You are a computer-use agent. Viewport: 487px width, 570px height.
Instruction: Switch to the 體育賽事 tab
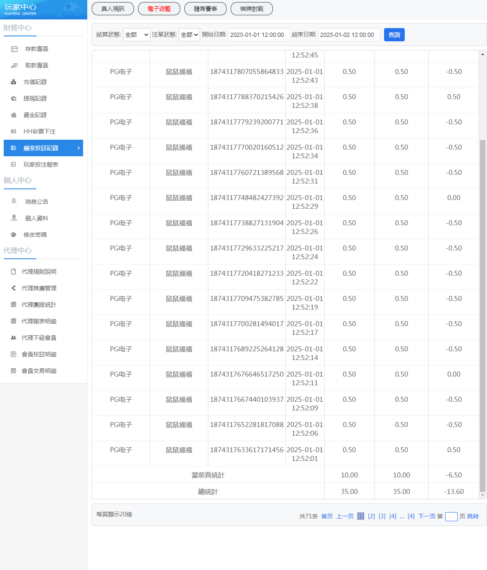205,9
